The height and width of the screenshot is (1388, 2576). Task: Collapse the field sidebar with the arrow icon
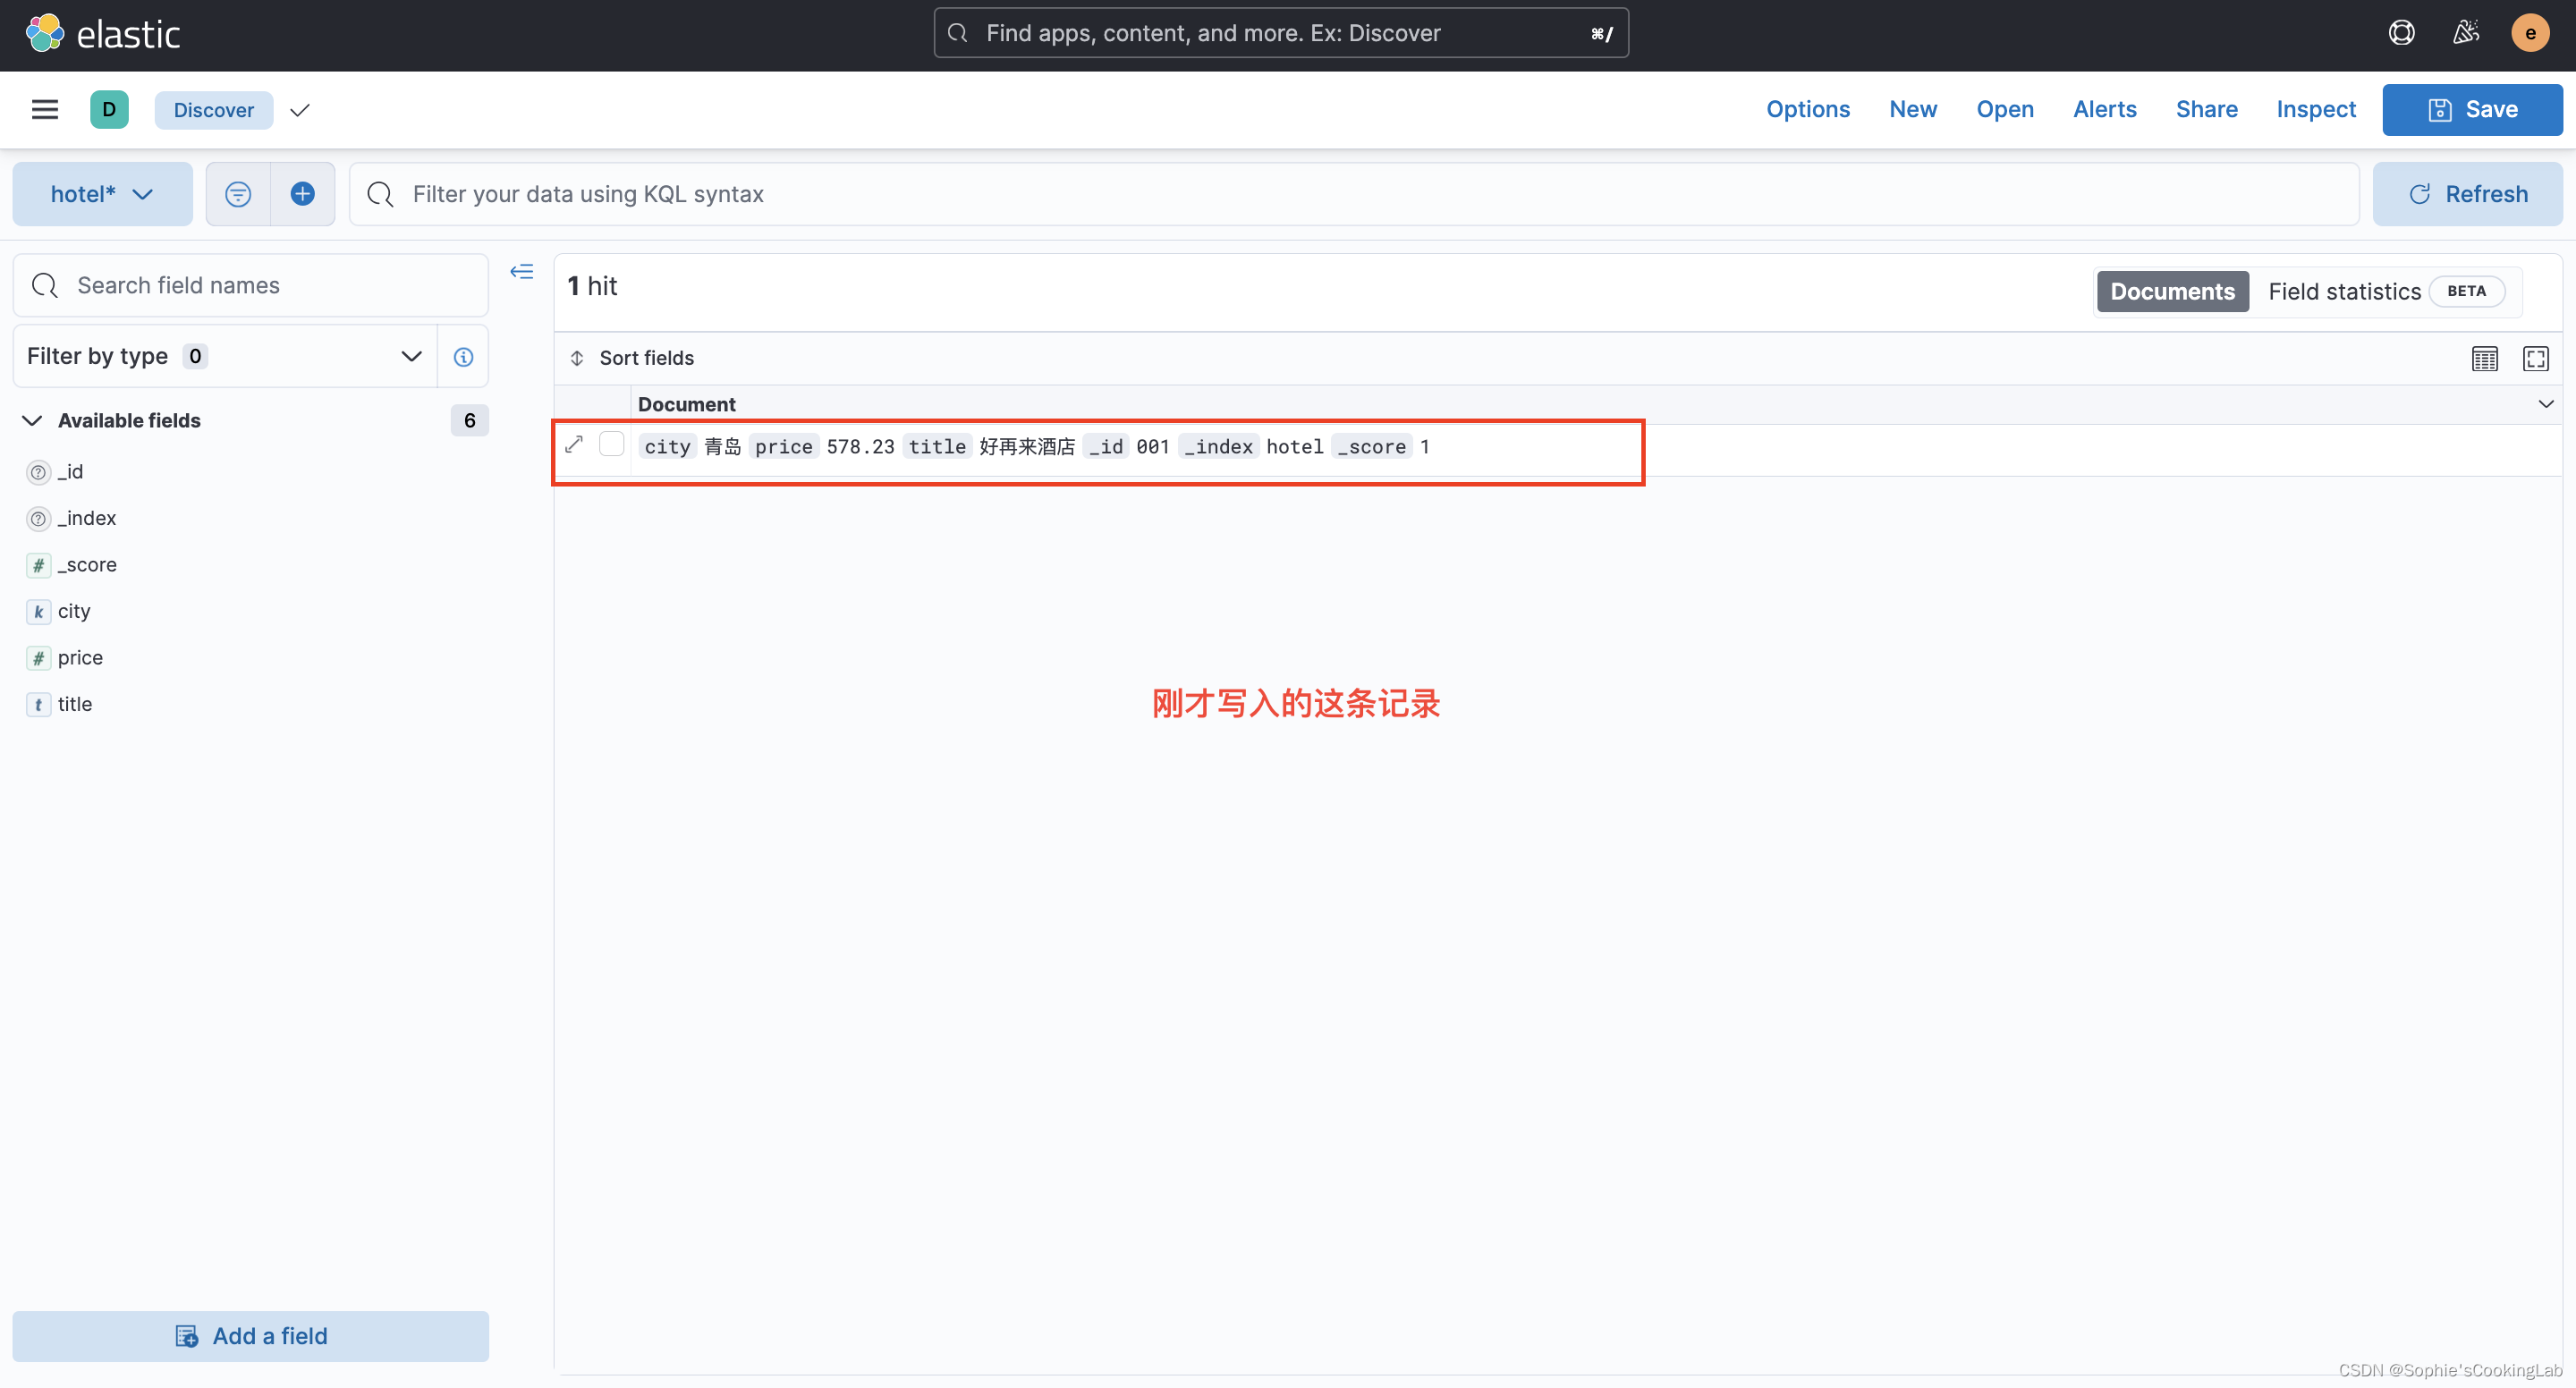(x=522, y=272)
